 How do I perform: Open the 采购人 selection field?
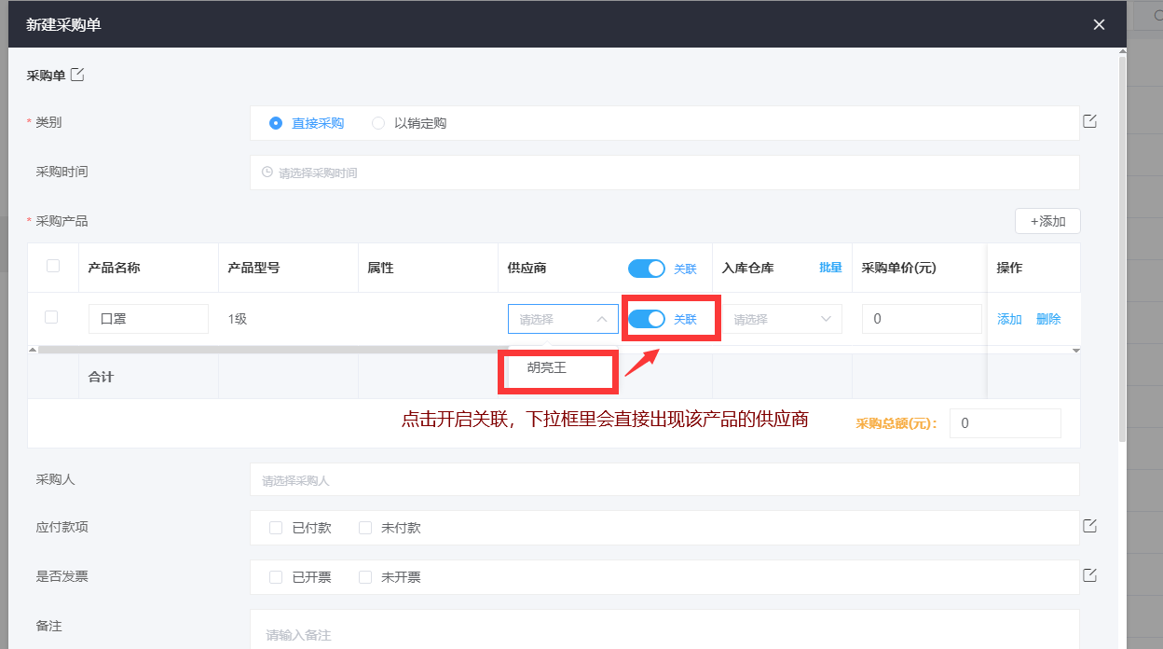tap(664, 480)
